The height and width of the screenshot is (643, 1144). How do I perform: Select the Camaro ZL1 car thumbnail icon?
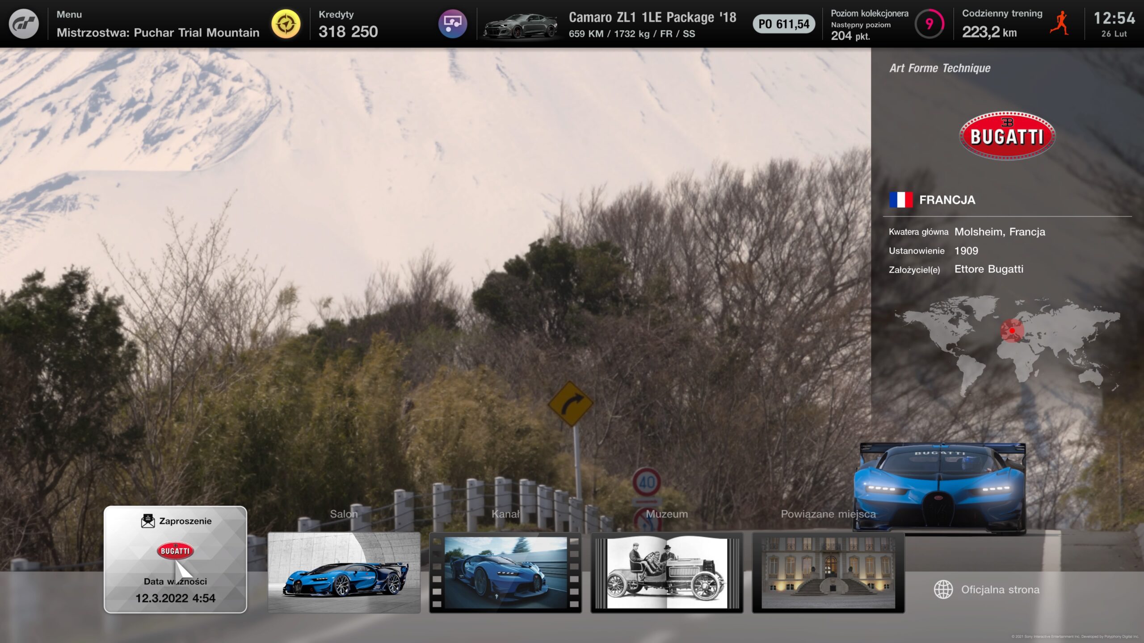point(521,25)
